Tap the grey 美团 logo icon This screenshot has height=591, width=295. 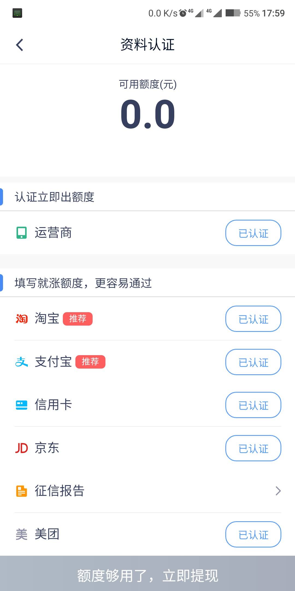coord(22,534)
